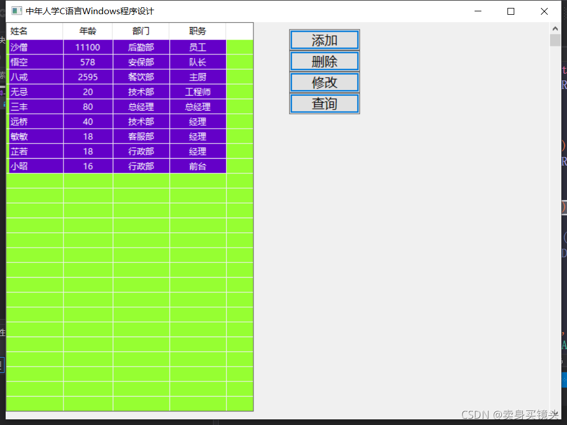Viewport: 567px width, 425px height.
Task: Click the 修改 button
Action: pyautogui.click(x=324, y=82)
